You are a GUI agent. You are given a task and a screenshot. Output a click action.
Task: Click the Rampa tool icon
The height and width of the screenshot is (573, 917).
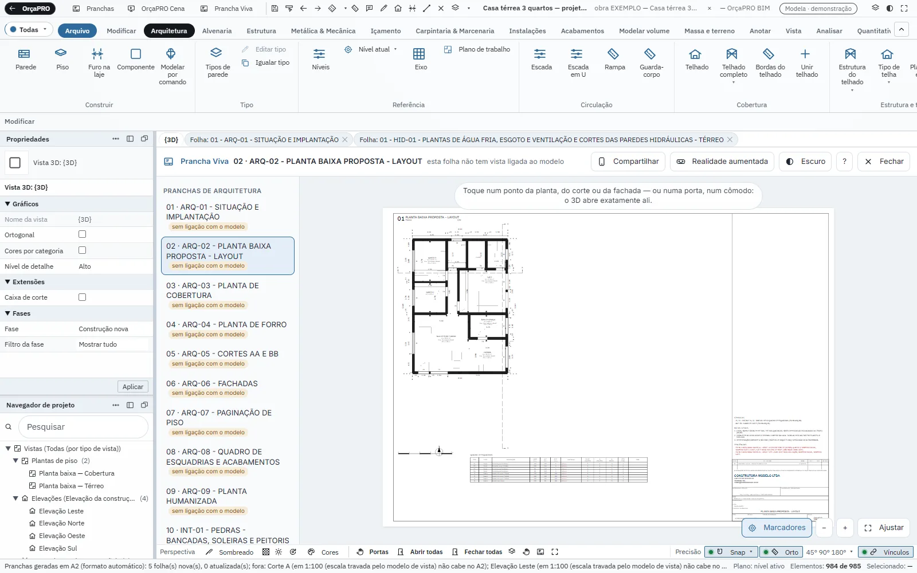[x=613, y=54]
